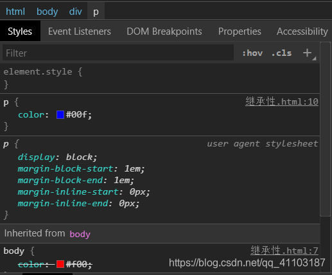Switch to the Styles tab
The image size is (332, 275).
coord(20,31)
